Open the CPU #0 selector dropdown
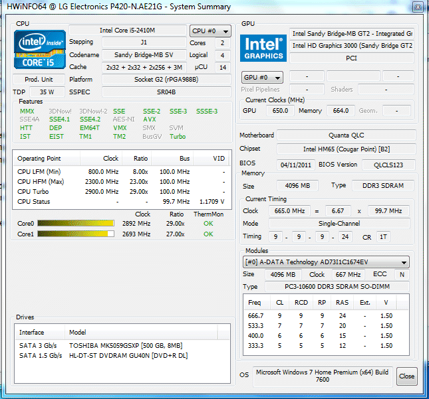Viewport: 429px width, 399px height. click(210, 31)
